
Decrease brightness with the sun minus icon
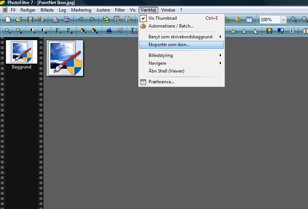[8, 31]
